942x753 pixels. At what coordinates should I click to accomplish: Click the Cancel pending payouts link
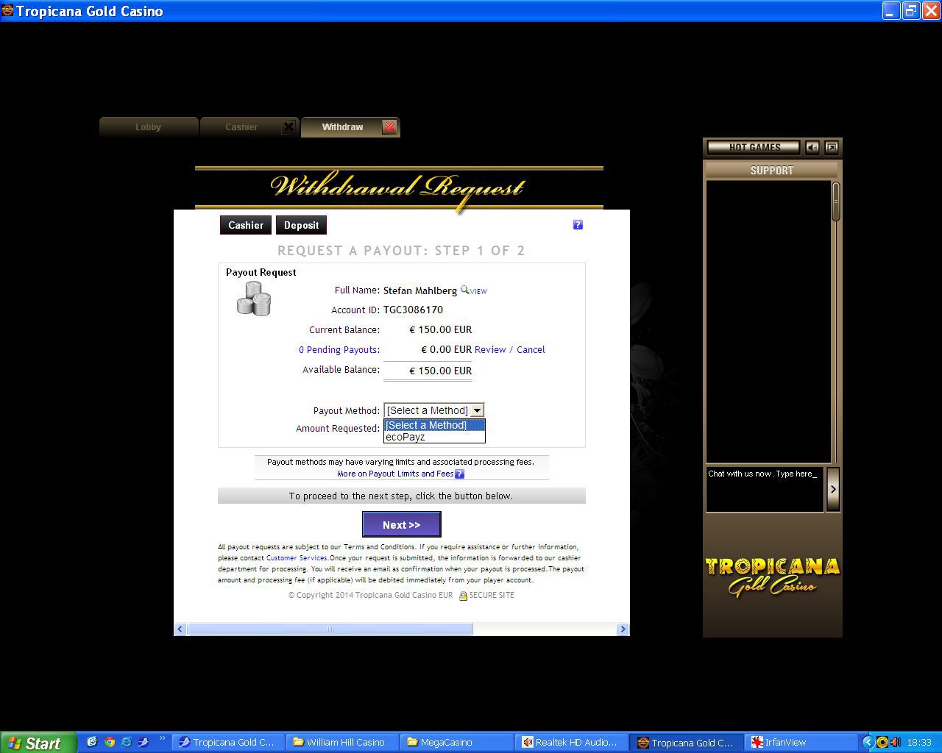[x=531, y=350]
